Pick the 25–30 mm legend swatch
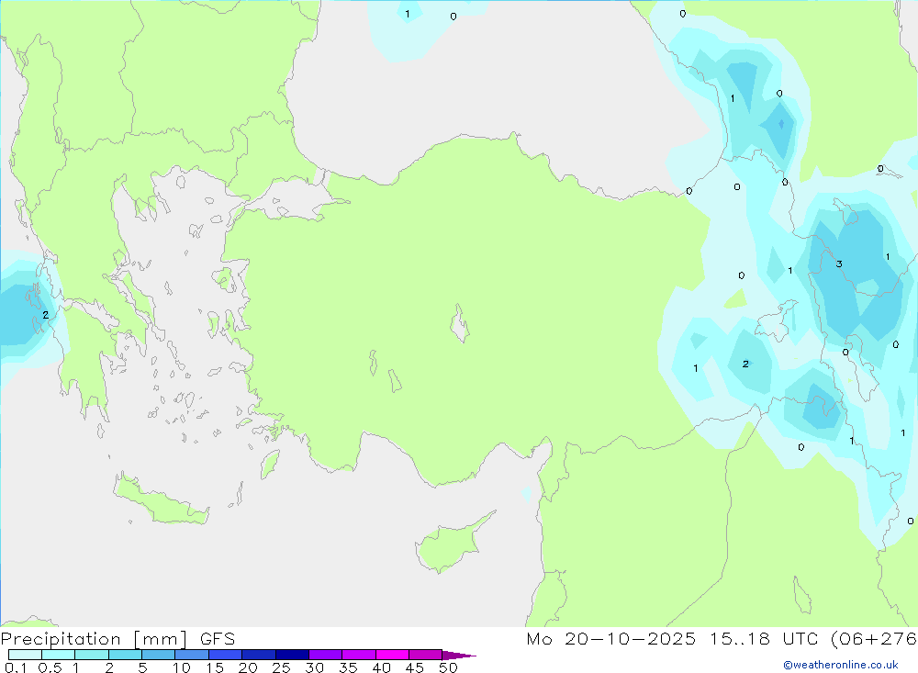918x673 pixels. [292, 655]
